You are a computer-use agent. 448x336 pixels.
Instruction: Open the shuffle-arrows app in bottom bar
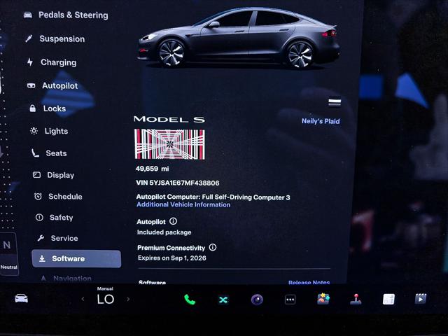[223, 300]
